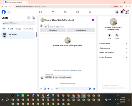Expand the Privacy & support section
The image size is (132, 106).
[x=113, y=57]
